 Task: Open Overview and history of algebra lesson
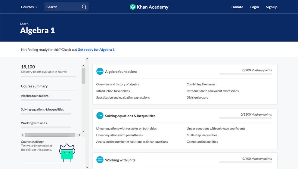tap(118, 84)
